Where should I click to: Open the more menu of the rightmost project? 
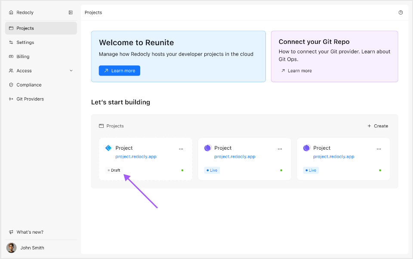pos(379,149)
